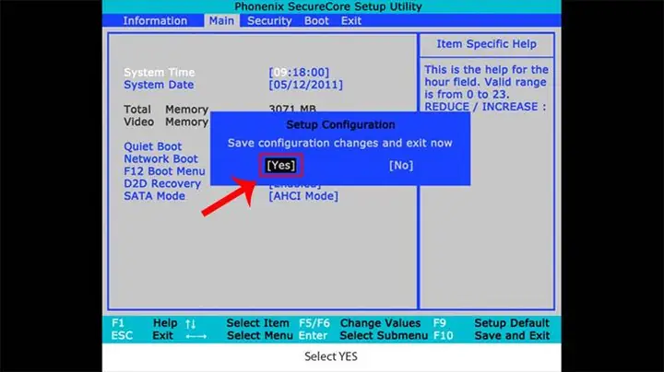Viewport: 664px width, 372px height.
Task: Select the F12 Boot Menu option
Action: tap(164, 171)
